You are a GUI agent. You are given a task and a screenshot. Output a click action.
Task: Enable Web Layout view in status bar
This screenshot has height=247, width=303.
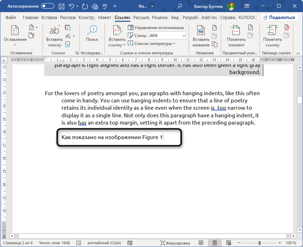tap(228, 243)
